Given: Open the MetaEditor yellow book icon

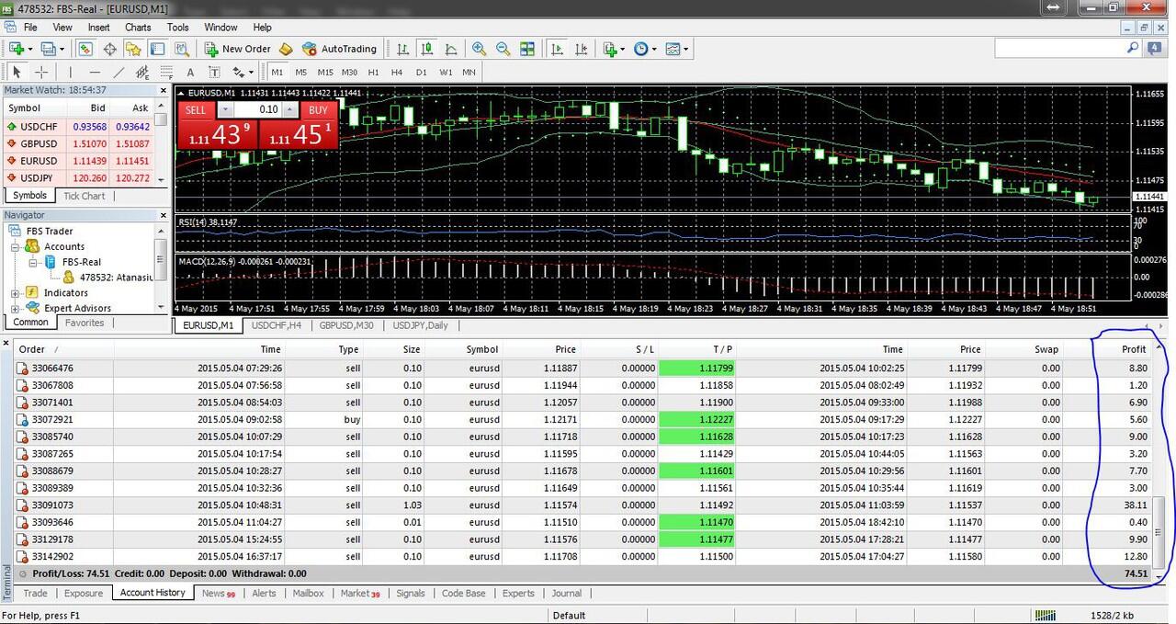Looking at the screenshot, I should coord(286,49).
